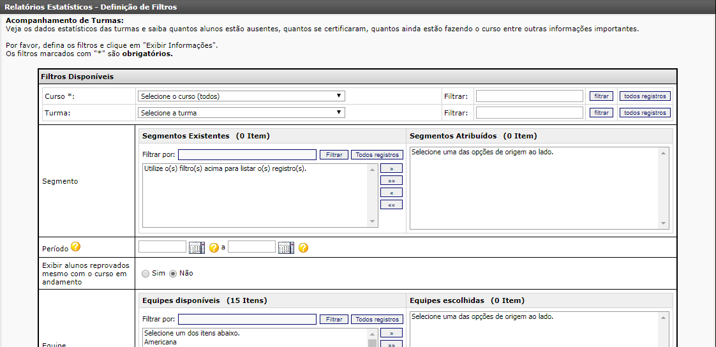Open the Turma selection dropdown
716x347 pixels.
click(241, 113)
